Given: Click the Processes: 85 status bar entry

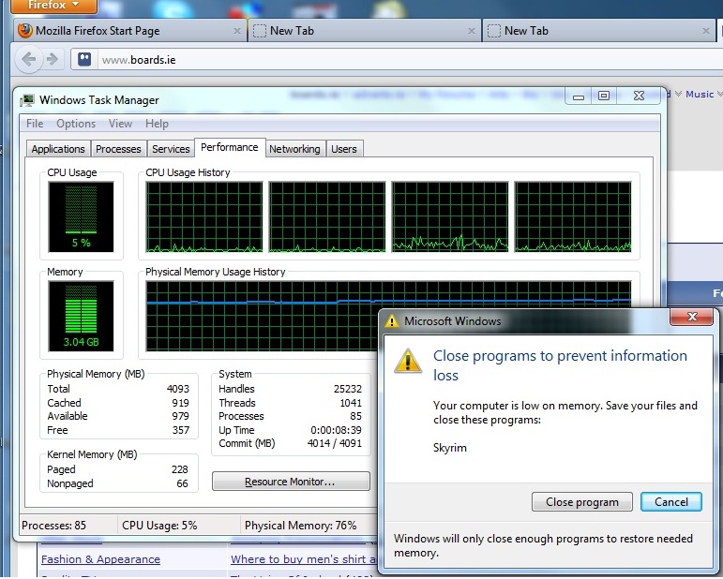Looking at the screenshot, I should tap(54, 526).
